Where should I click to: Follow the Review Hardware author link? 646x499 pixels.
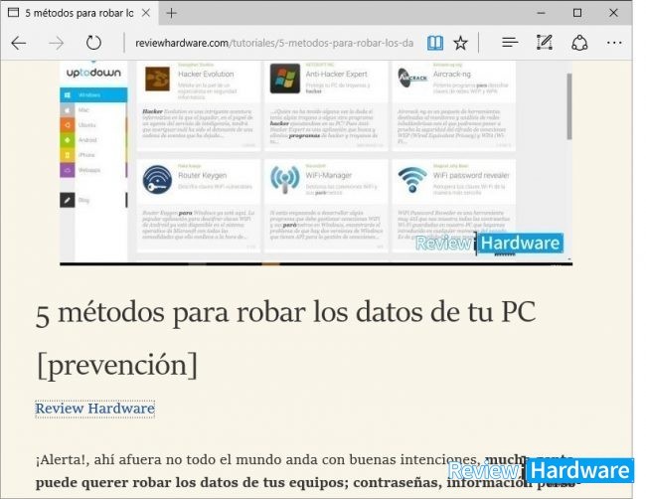pyautogui.click(x=94, y=409)
